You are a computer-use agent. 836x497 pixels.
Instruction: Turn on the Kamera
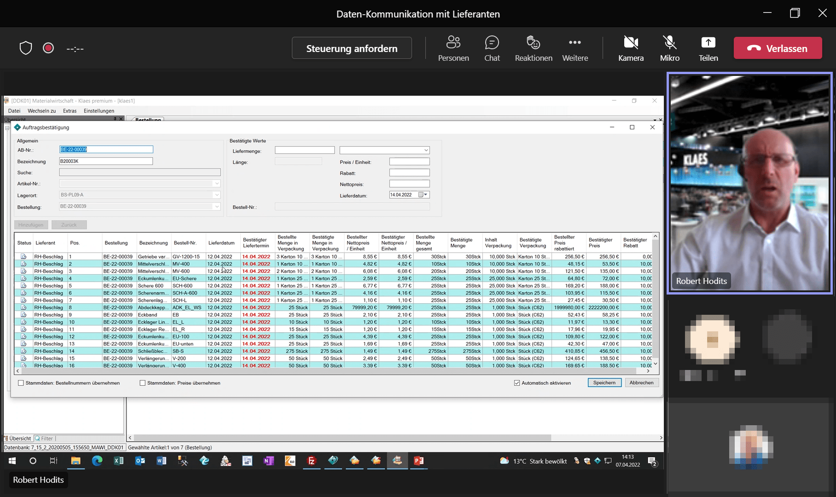click(631, 48)
